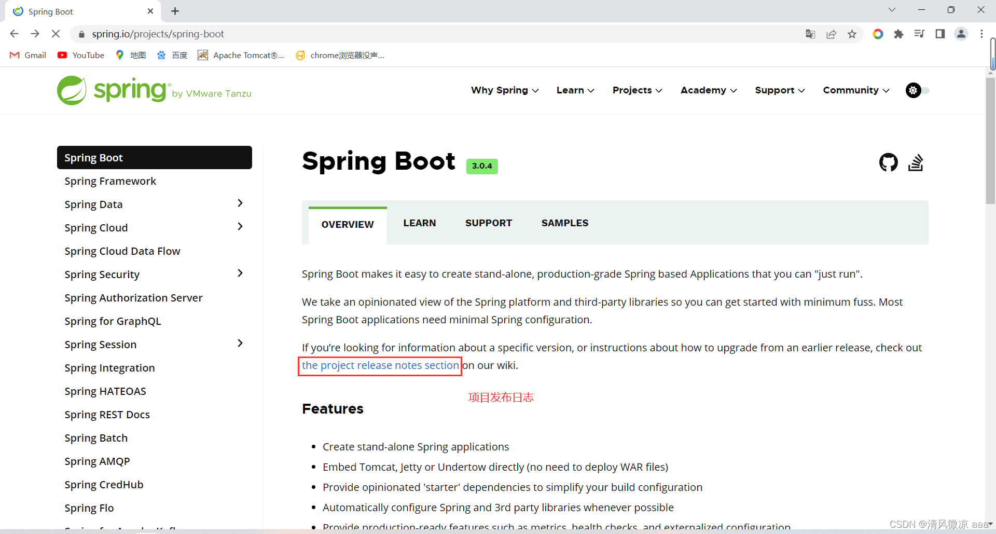The height and width of the screenshot is (534, 996).
Task: Click the site lock icon in address bar
Action: pos(81,34)
